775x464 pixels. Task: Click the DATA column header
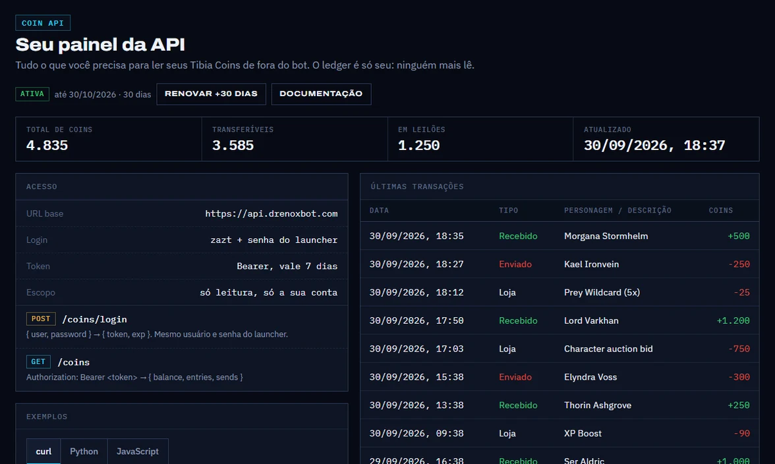(379, 211)
